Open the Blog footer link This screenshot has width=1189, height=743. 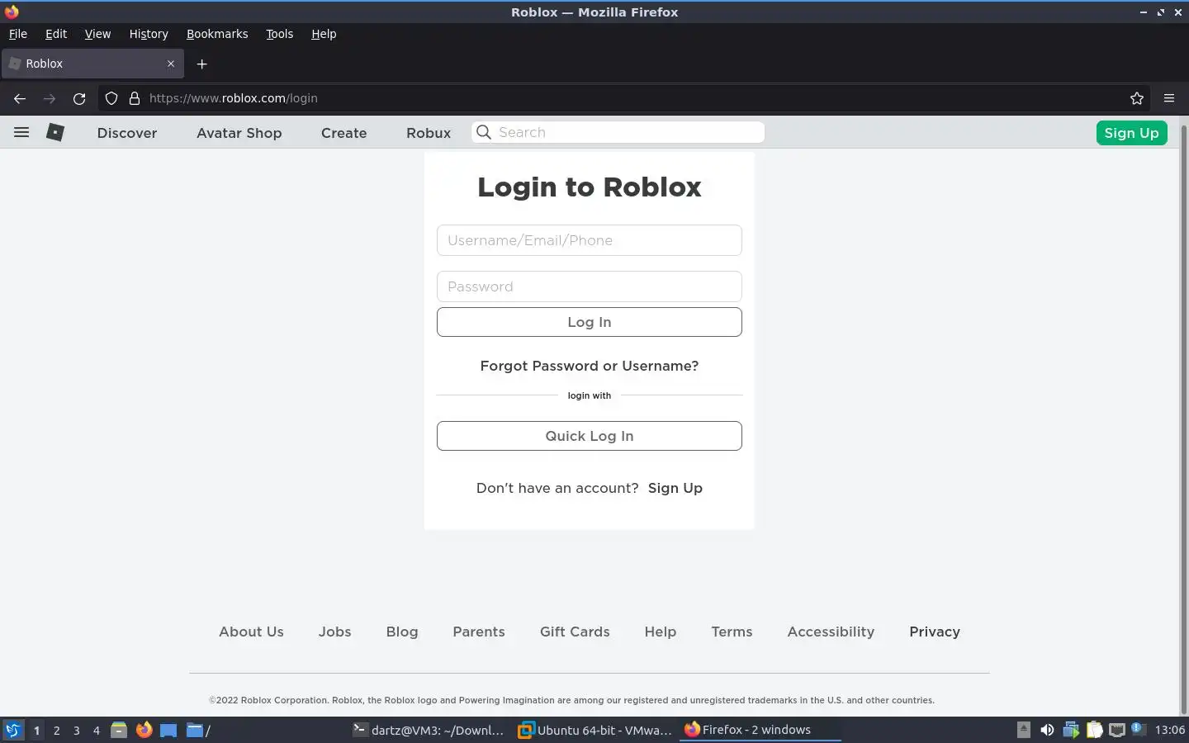point(402,632)
